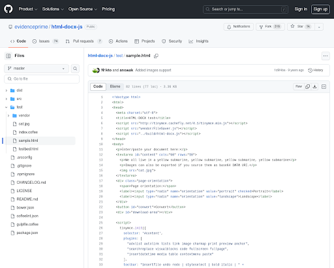Open bower.json in the file tree
Screen dimensions: 334x268
click(x=25, y=208)
